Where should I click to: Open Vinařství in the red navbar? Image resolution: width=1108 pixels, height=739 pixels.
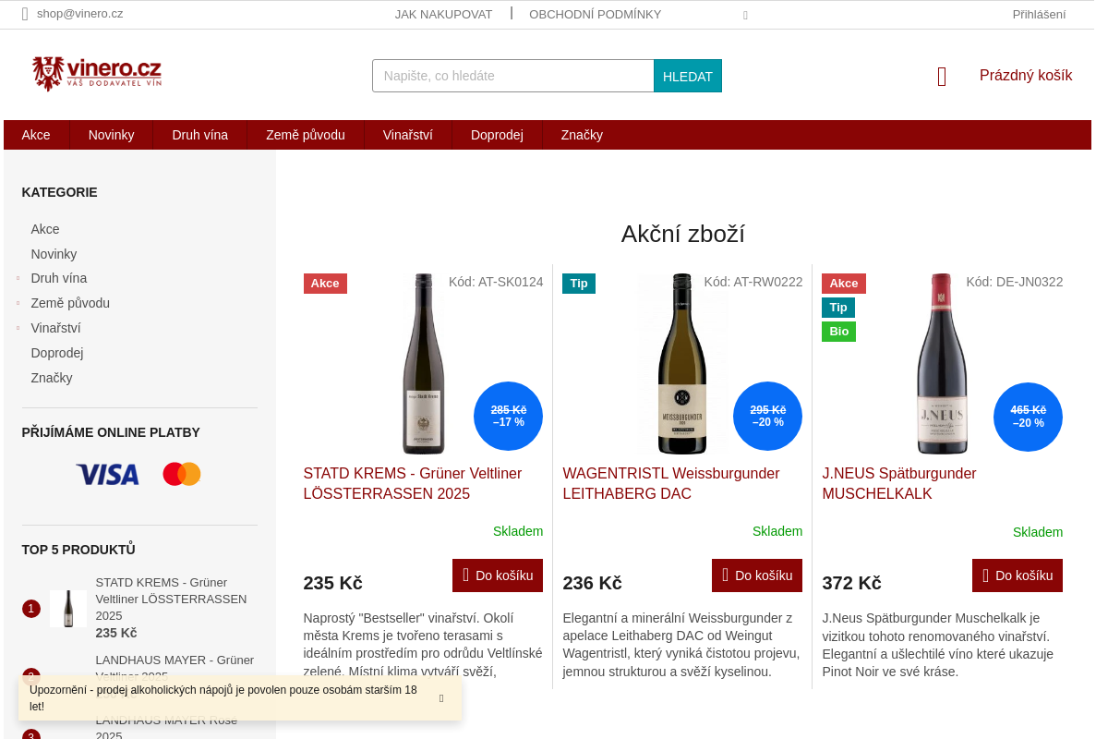tap(408, 135)
